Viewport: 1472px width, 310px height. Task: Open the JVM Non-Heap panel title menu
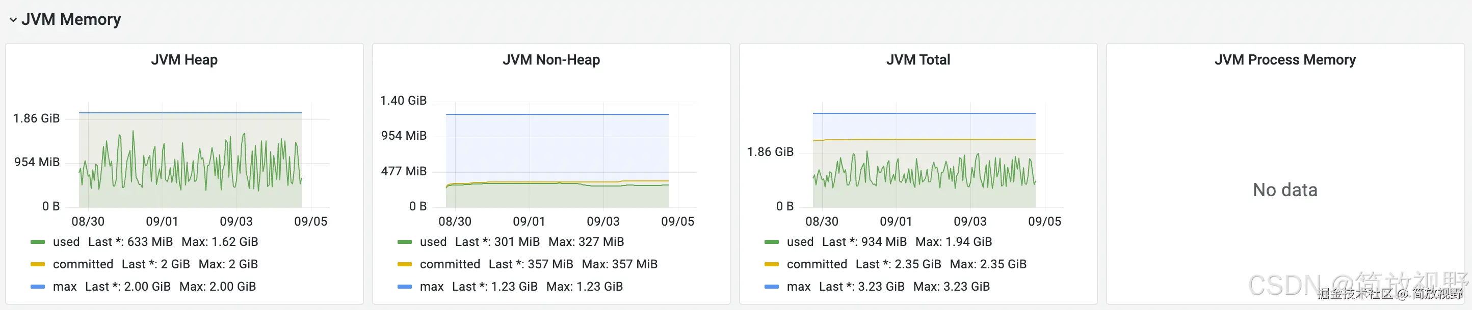[x=551, y=60]
